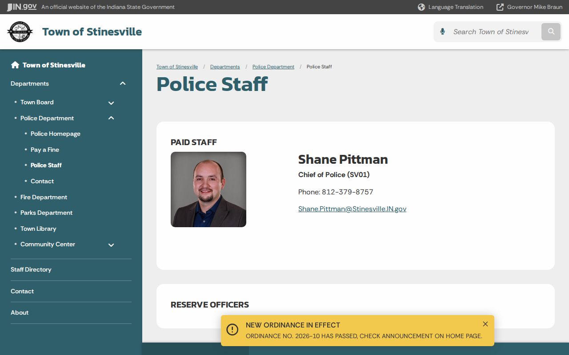569x355 pixels.
Task: Click Shane Pittman's email address
Action: tap(352, 209)
